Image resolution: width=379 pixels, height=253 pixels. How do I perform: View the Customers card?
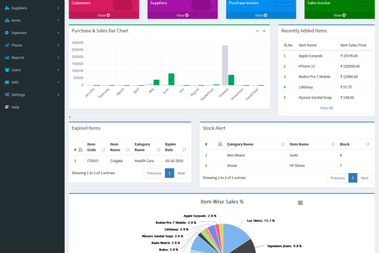click(104, 16)
